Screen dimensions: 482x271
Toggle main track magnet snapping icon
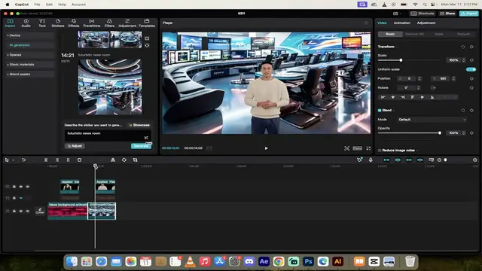[x=386, y=160]
